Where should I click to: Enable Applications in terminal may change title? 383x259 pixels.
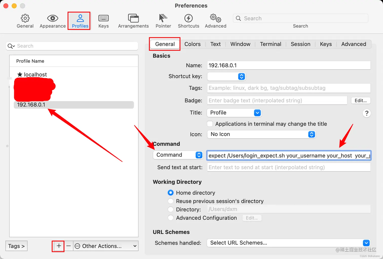(x=210, y=124)
